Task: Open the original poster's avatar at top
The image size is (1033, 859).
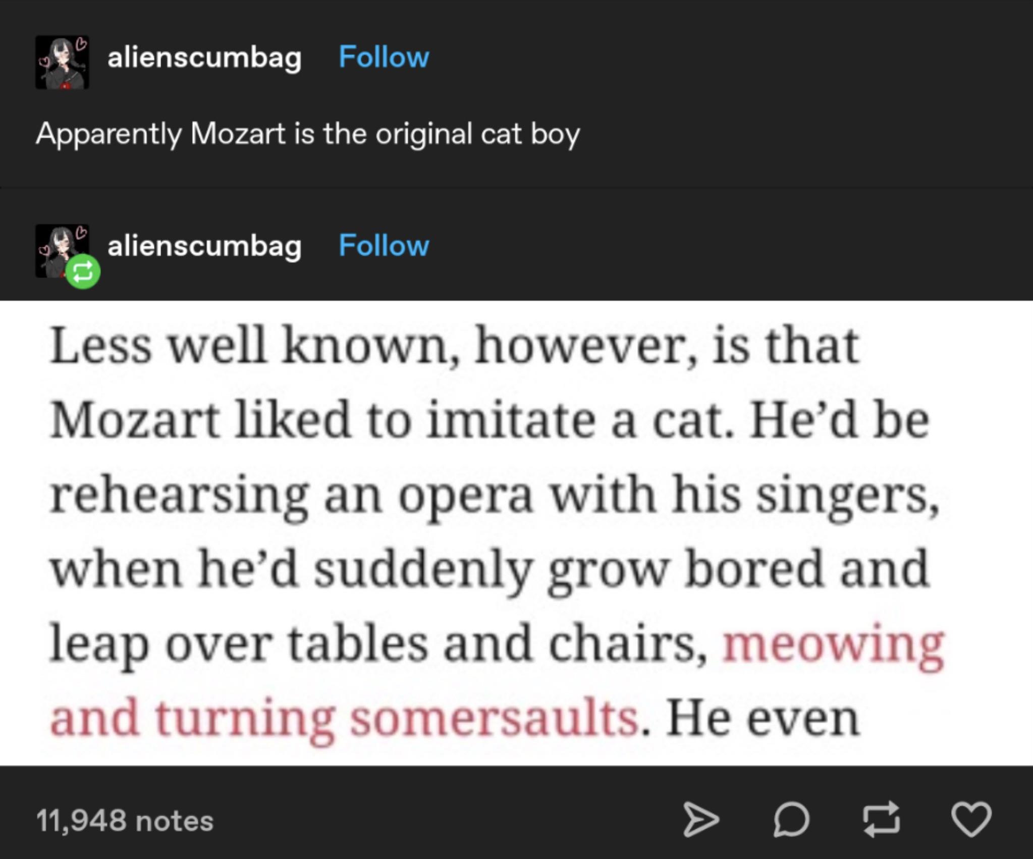Action: tap(62, 63)
